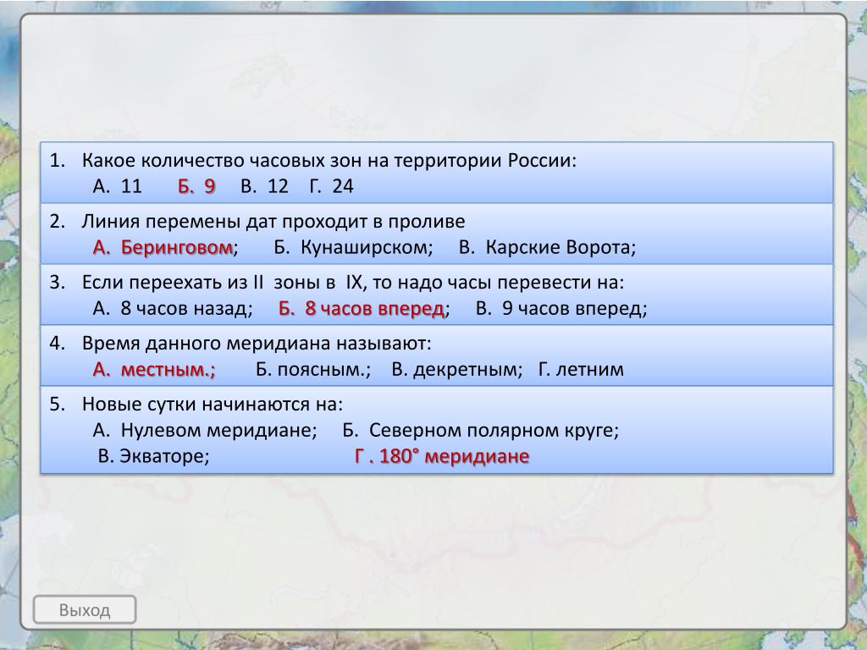Pick answer А. Беринговом
This screenshot has width=867, height=650.
165,248
